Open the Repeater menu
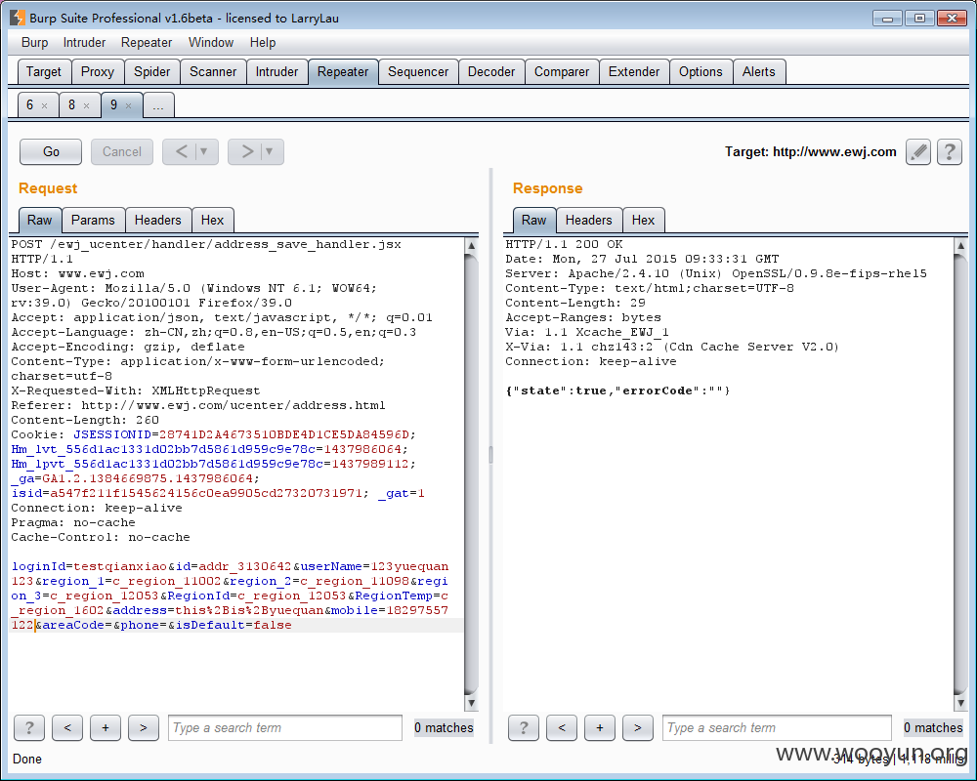Viewport: 977px width, 781px height. pos(147,42)
